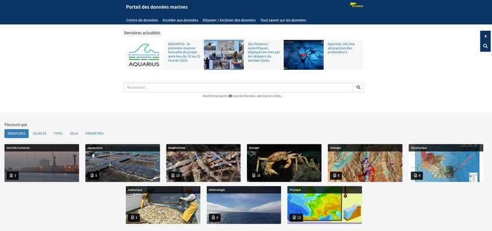Click document count badge on Aquaculture card
492x231 pixels.
point(94,176)
